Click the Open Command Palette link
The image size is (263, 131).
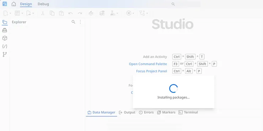point(148,64)
